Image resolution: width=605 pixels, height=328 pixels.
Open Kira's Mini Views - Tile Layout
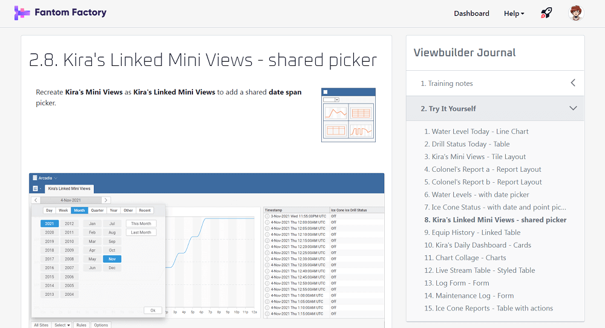[475, 157]
